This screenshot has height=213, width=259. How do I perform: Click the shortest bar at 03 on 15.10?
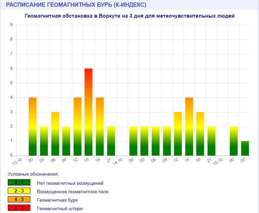[x=245, y=148]
